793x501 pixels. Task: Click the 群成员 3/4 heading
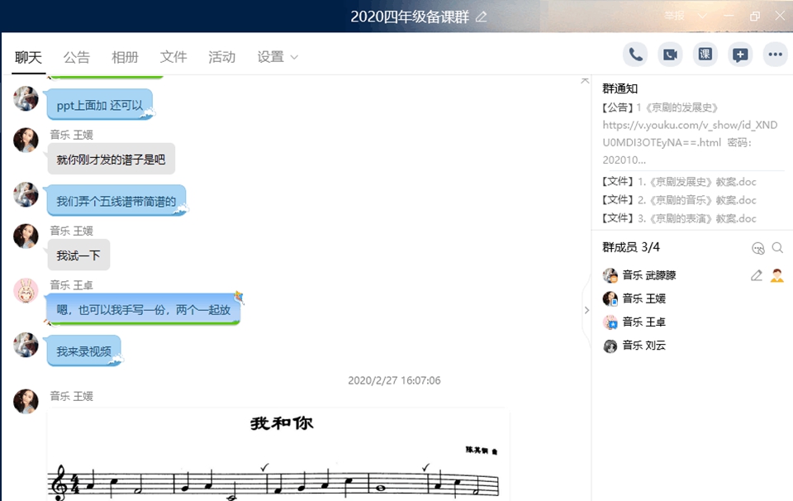631,247
